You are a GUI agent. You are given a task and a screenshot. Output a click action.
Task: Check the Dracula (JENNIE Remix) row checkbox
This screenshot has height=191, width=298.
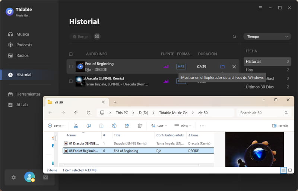(71, 81)
